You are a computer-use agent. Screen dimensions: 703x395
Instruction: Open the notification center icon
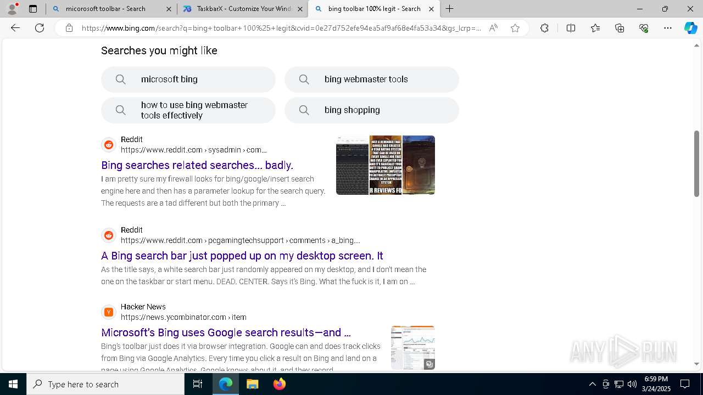click(x=685, y=384)
